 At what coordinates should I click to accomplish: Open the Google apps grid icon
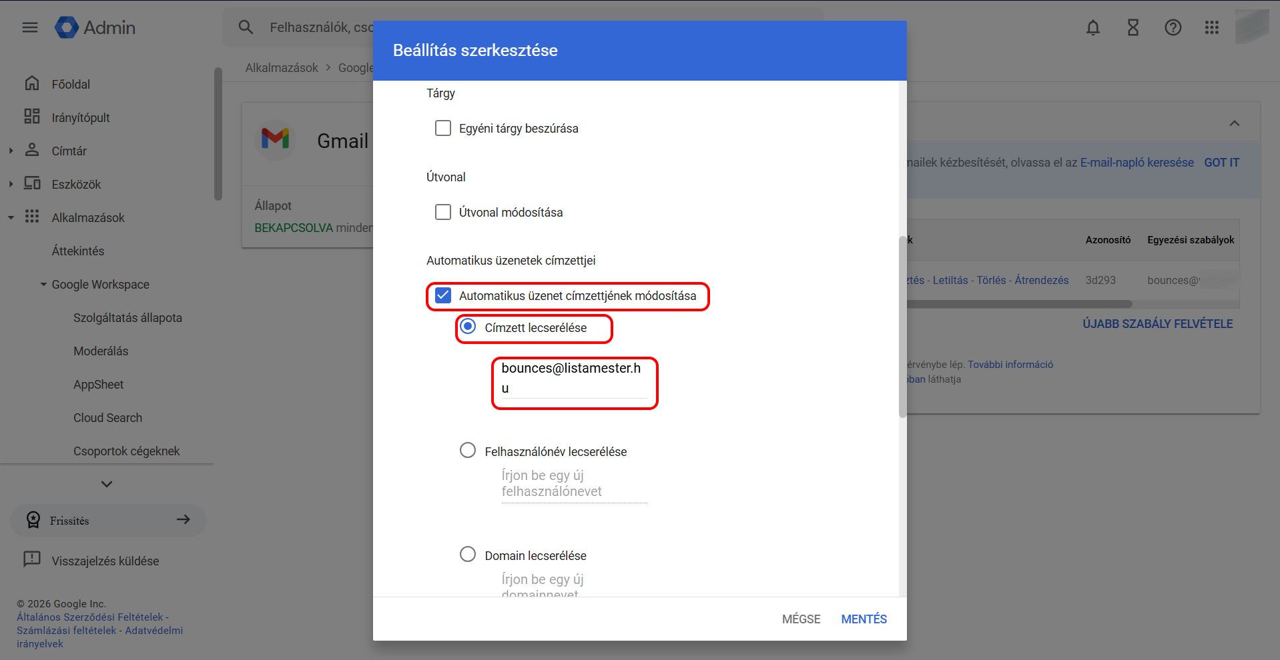pos(1212,27)
